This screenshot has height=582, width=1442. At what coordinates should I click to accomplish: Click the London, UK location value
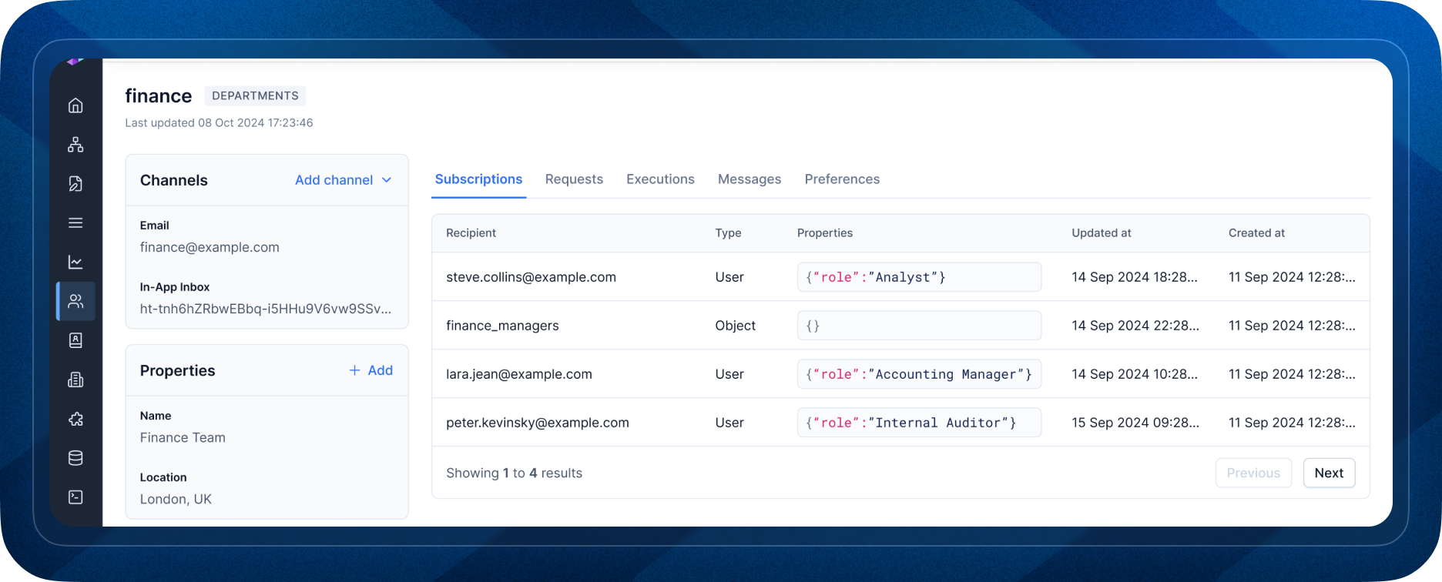pyautogui.click(x=176, y=499)
